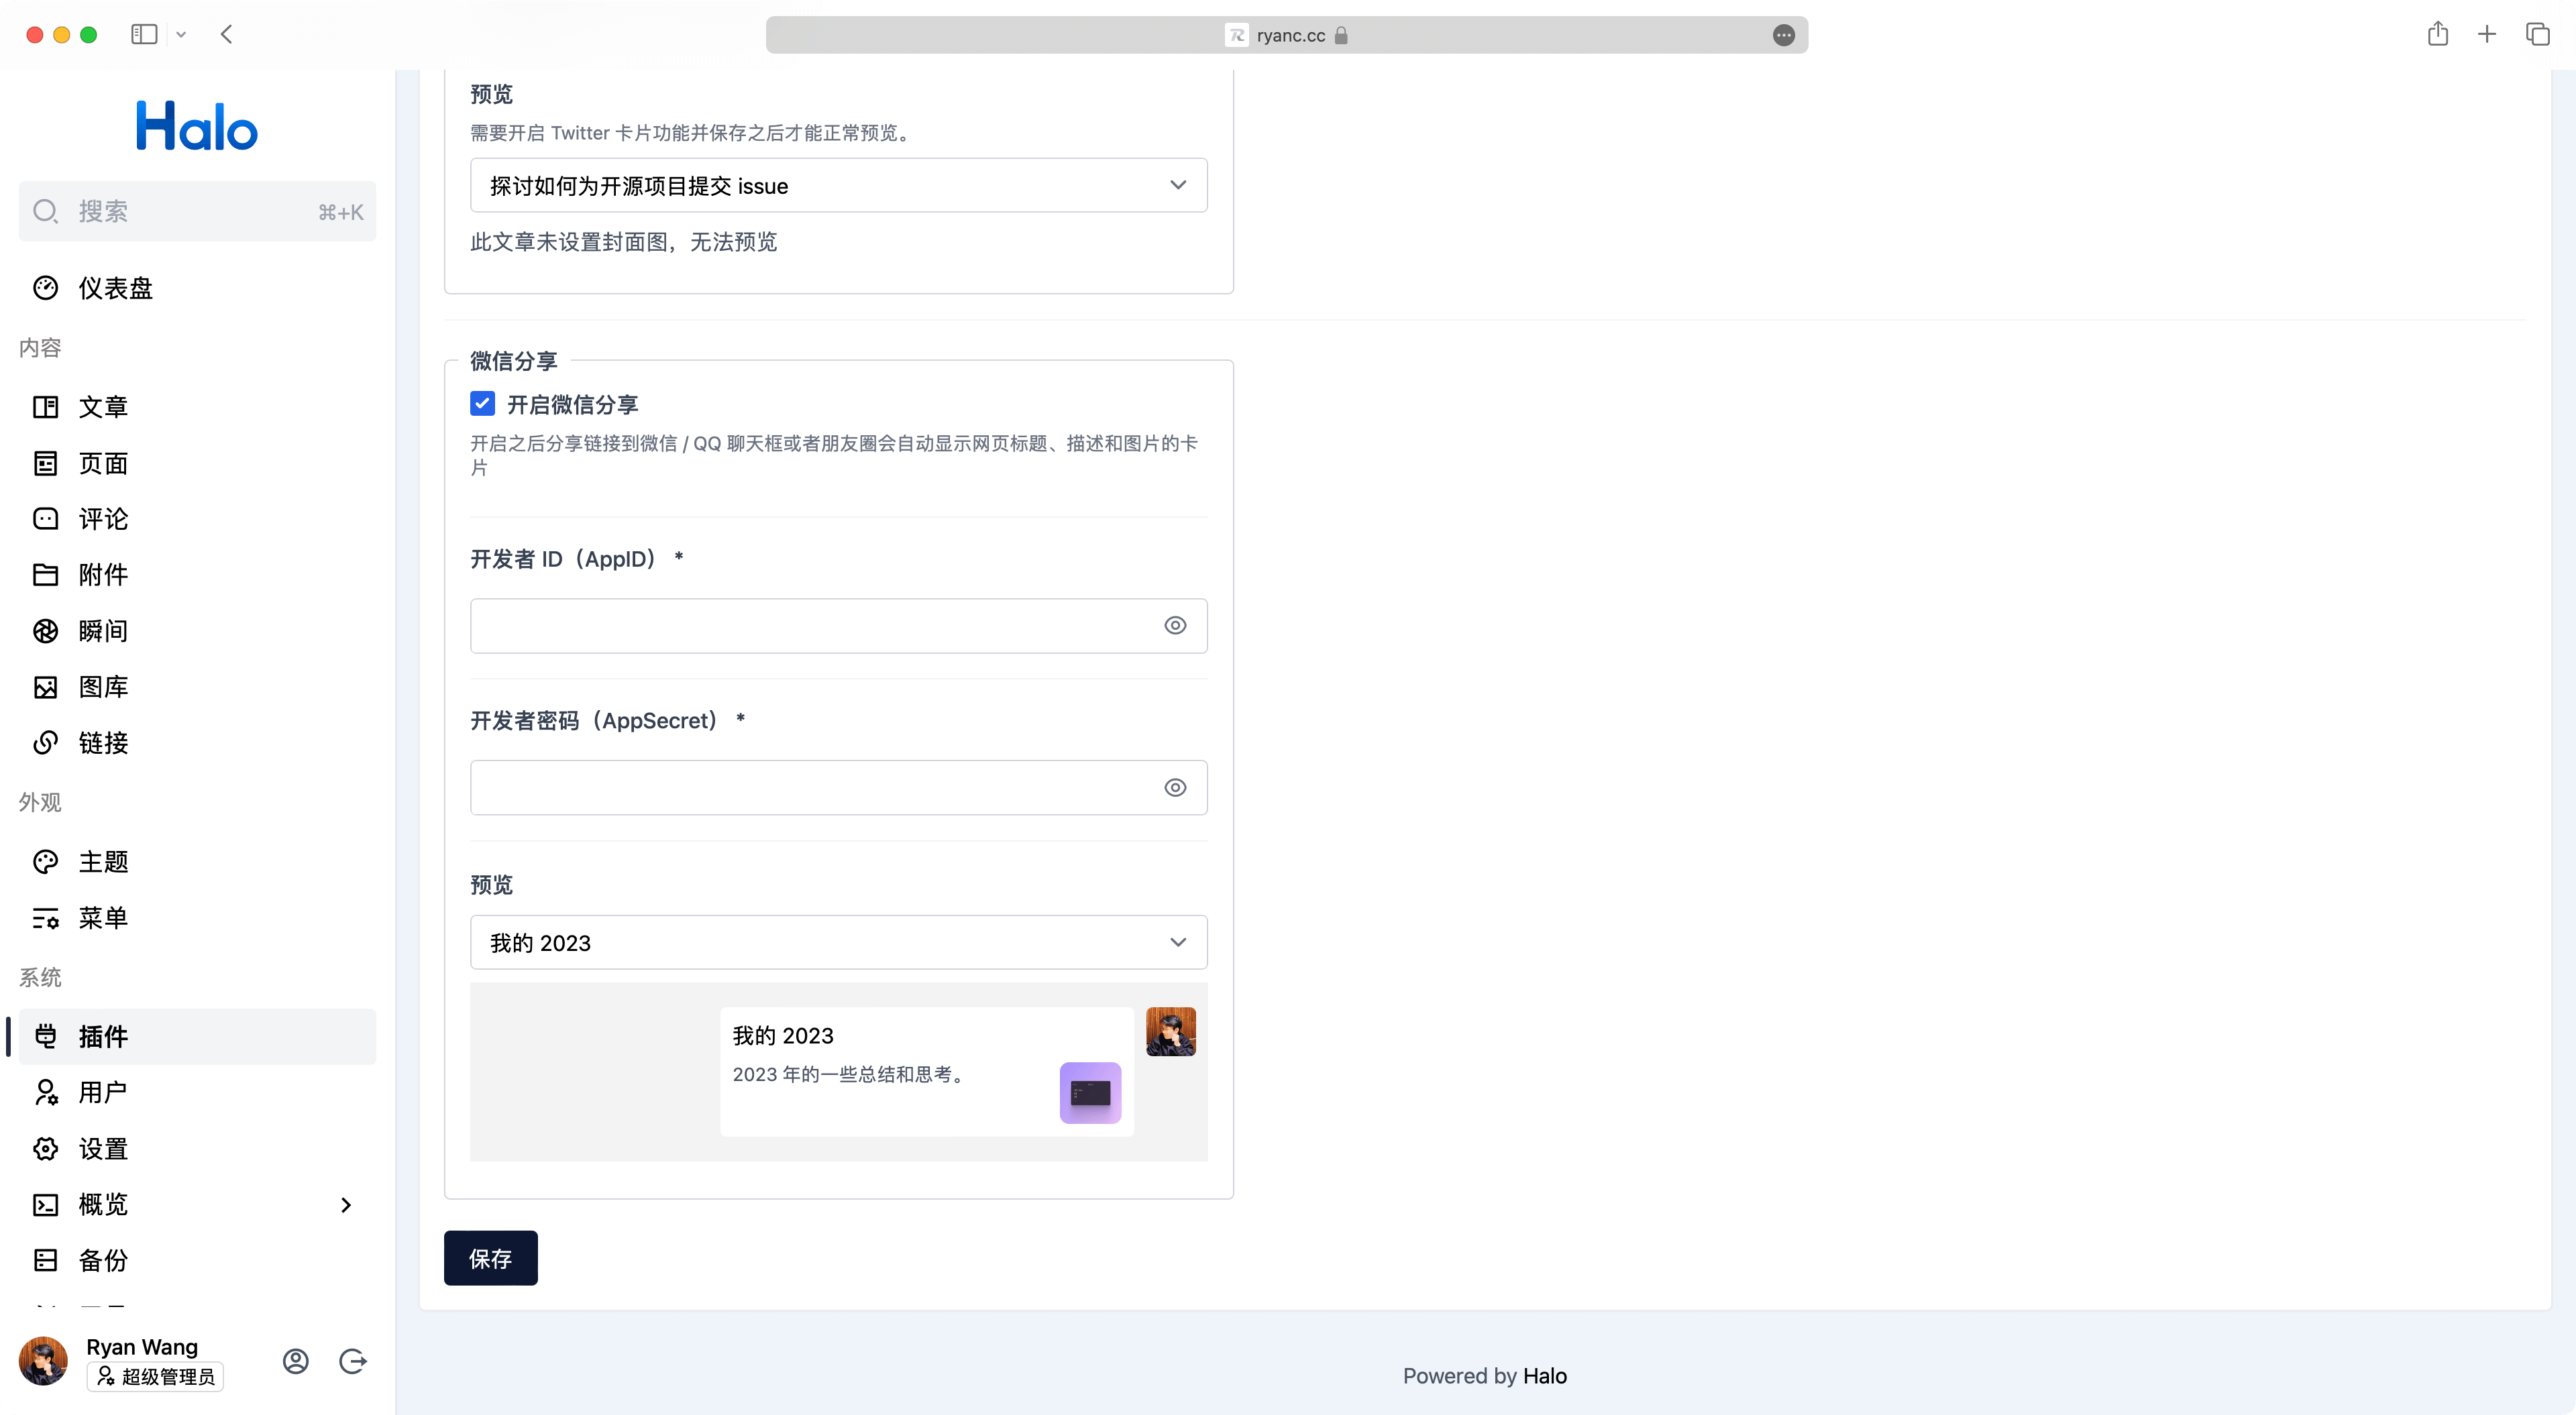Open the Halo dashboard gauge icon
This screenshot has height=1415, width=2576.
[x=46, y=288]
